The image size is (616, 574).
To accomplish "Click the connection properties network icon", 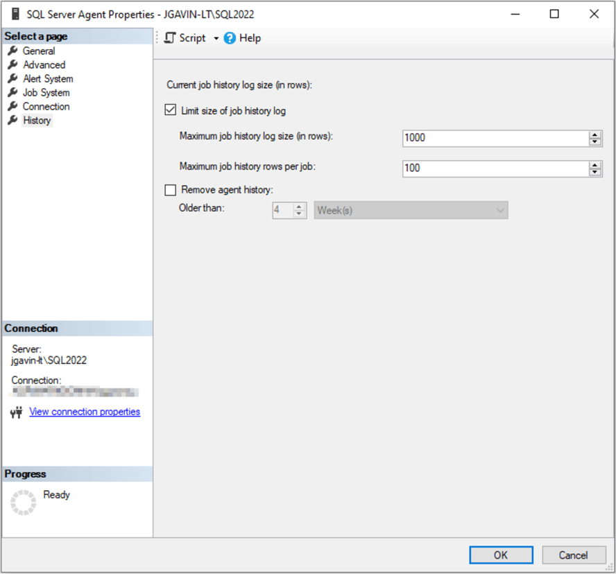I will pos(17,412).
